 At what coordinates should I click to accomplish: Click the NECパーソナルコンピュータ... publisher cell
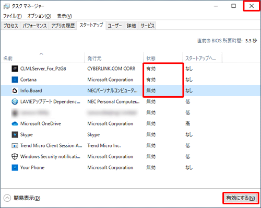pos(112,90)
